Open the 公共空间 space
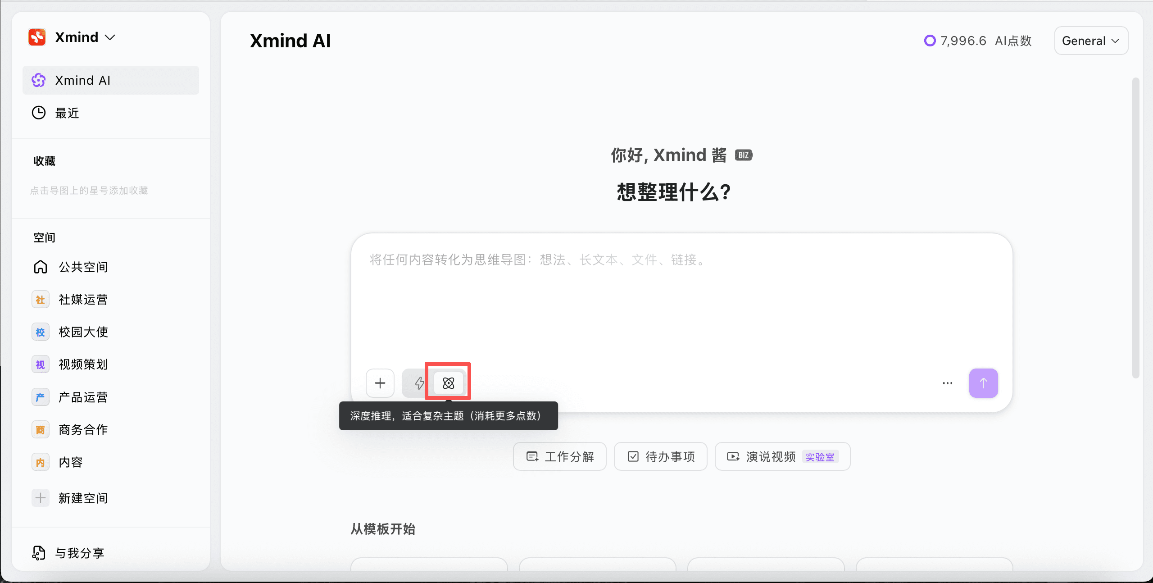 click(x=111, y=267)
